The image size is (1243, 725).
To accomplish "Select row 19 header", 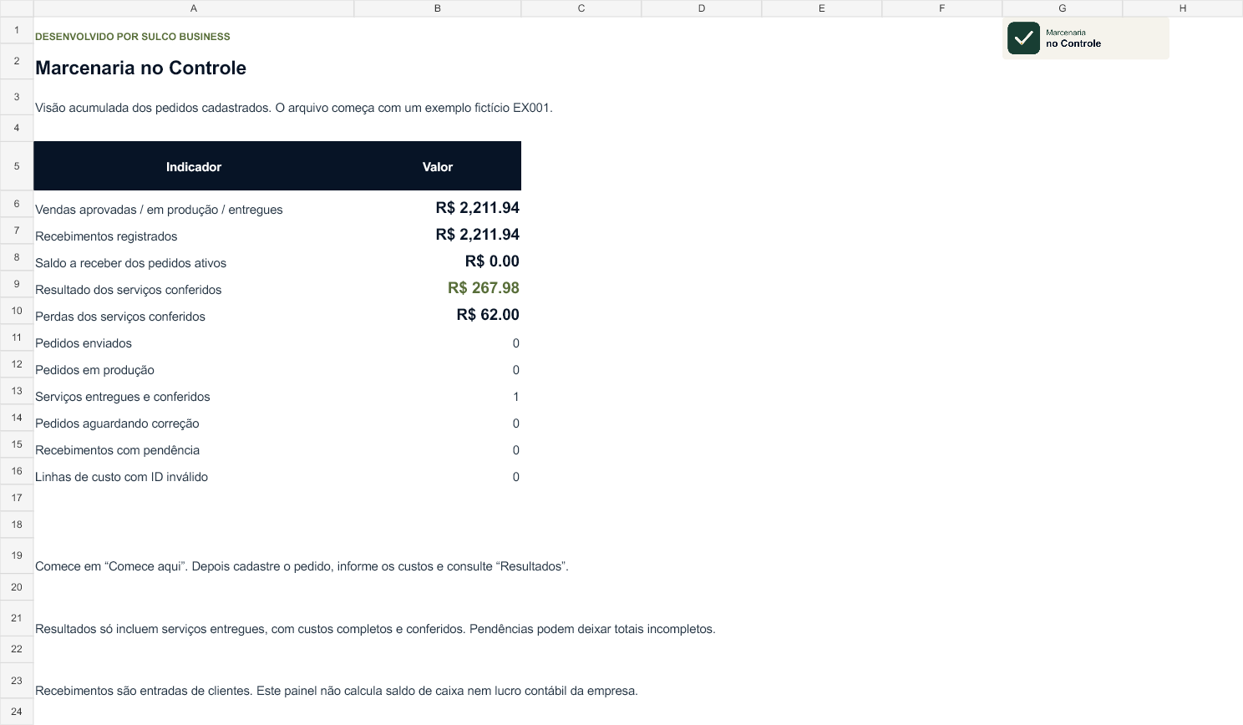I will click(x=17, y=555).
